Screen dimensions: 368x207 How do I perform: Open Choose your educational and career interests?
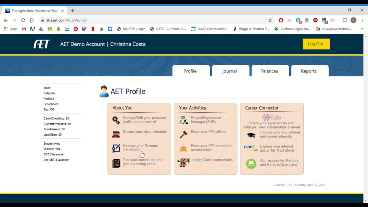280,134
